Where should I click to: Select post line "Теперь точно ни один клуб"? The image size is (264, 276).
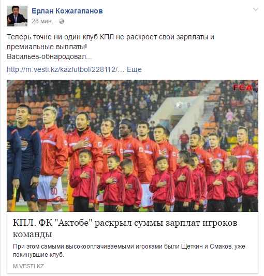[x=110, y=37]
